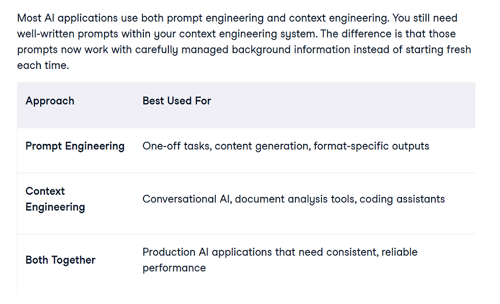Viewport: 500px width, 304px height.
Task: Click the phrase 'well-written prompts' in paragraph
Action: pos(67,34)
